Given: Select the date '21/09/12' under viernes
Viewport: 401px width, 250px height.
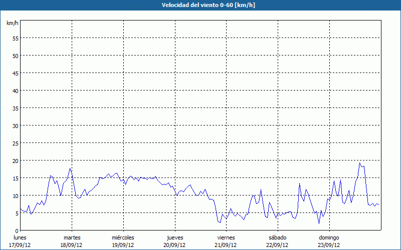Looking at the screenshot, I should click(x=226, y=245).
